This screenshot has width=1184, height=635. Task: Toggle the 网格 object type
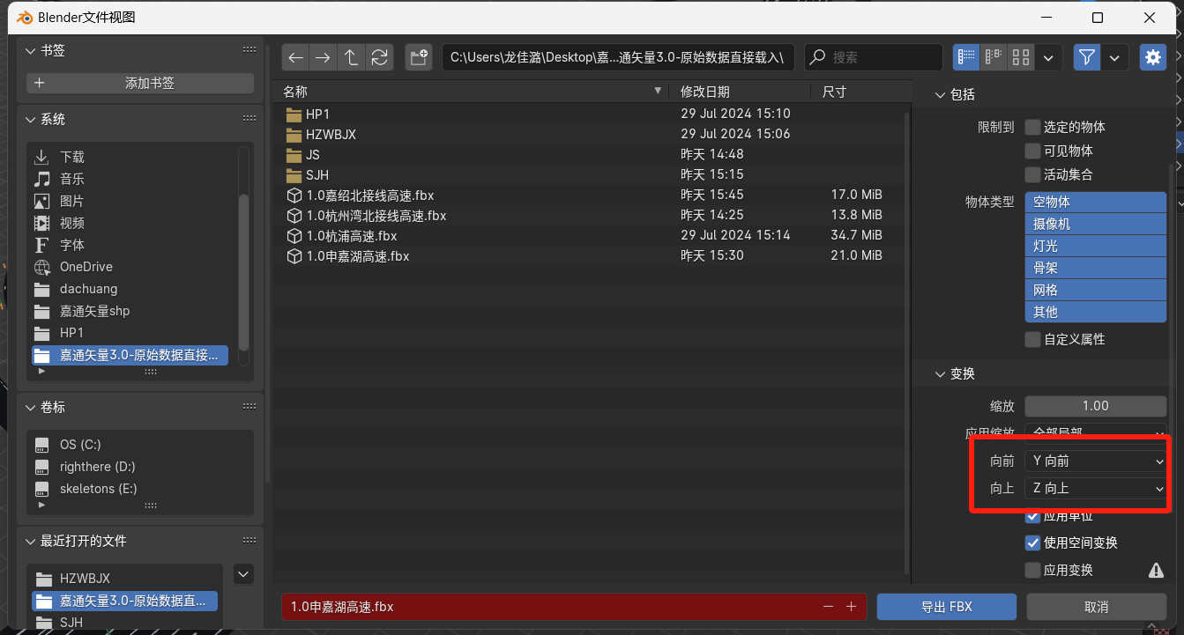click(x=1095, y=290)
